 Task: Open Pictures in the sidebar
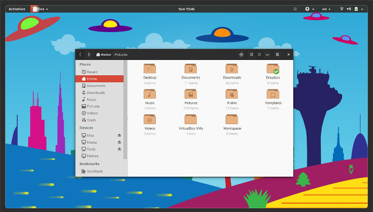click(x=99, y=106)
